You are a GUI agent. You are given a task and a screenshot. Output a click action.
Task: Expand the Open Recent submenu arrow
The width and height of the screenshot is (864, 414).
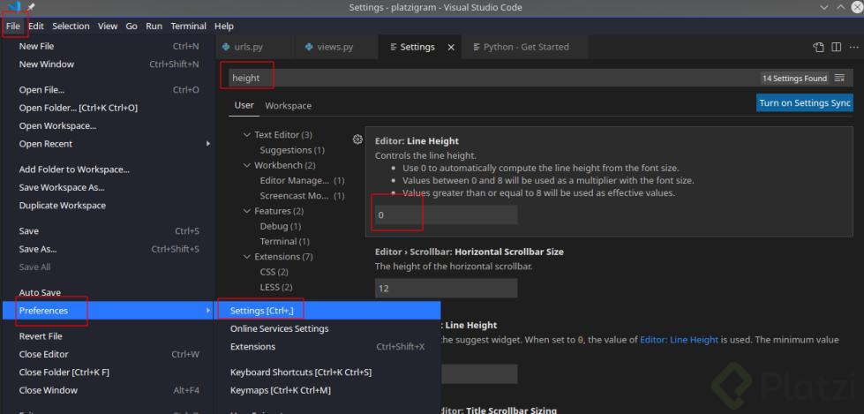208,144
